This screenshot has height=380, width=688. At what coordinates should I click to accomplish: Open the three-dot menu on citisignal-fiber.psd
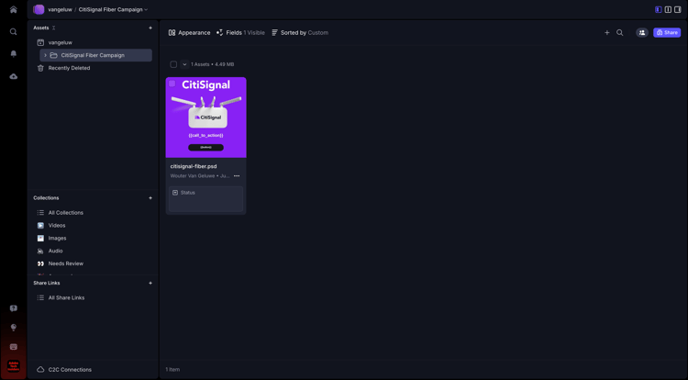pyautogui.click(x=237, y=176)
